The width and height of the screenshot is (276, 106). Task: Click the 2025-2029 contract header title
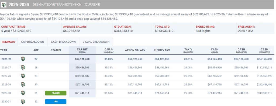19,5
